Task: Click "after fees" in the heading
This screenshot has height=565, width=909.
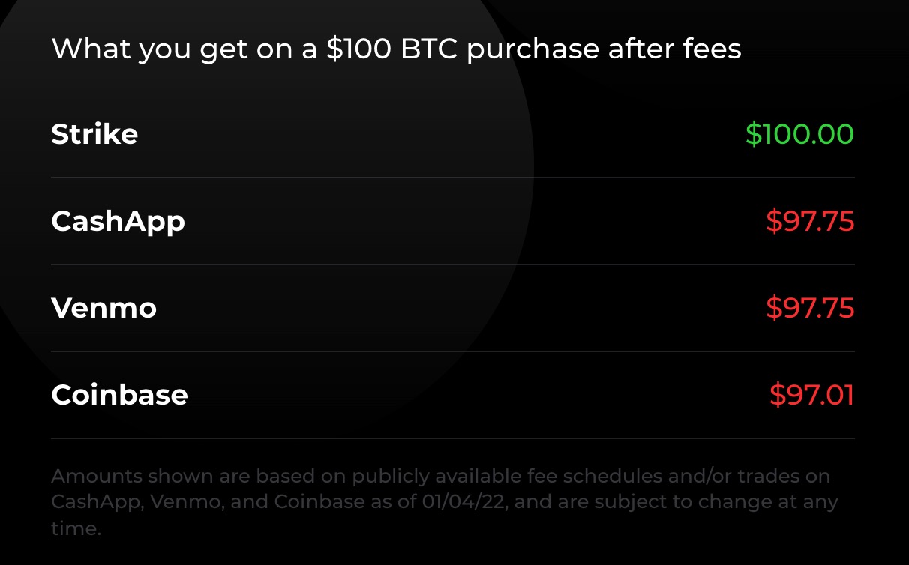Action: pyautogui.click(x=674, y=49)
